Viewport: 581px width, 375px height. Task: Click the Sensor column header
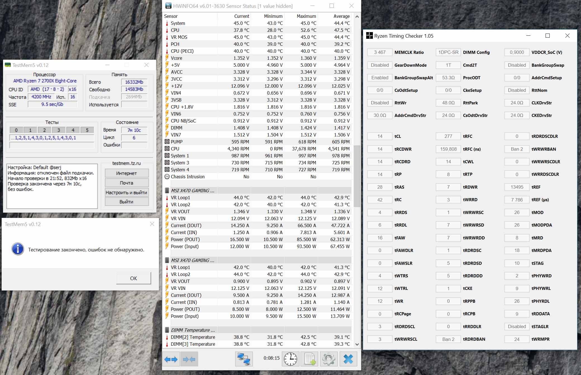click(171, 16)
